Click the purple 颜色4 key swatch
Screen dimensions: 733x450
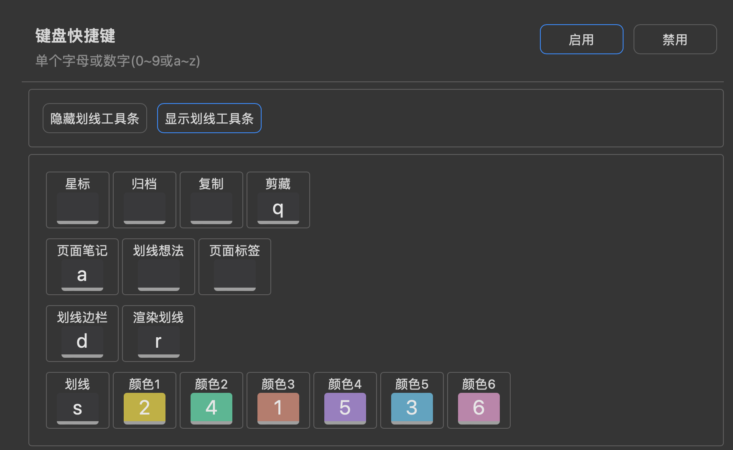click(345, 408)
